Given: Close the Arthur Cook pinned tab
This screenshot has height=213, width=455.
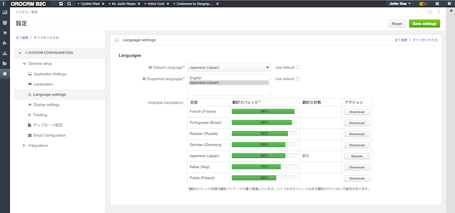Looking at the screenshot, I should tap(168, 4).
